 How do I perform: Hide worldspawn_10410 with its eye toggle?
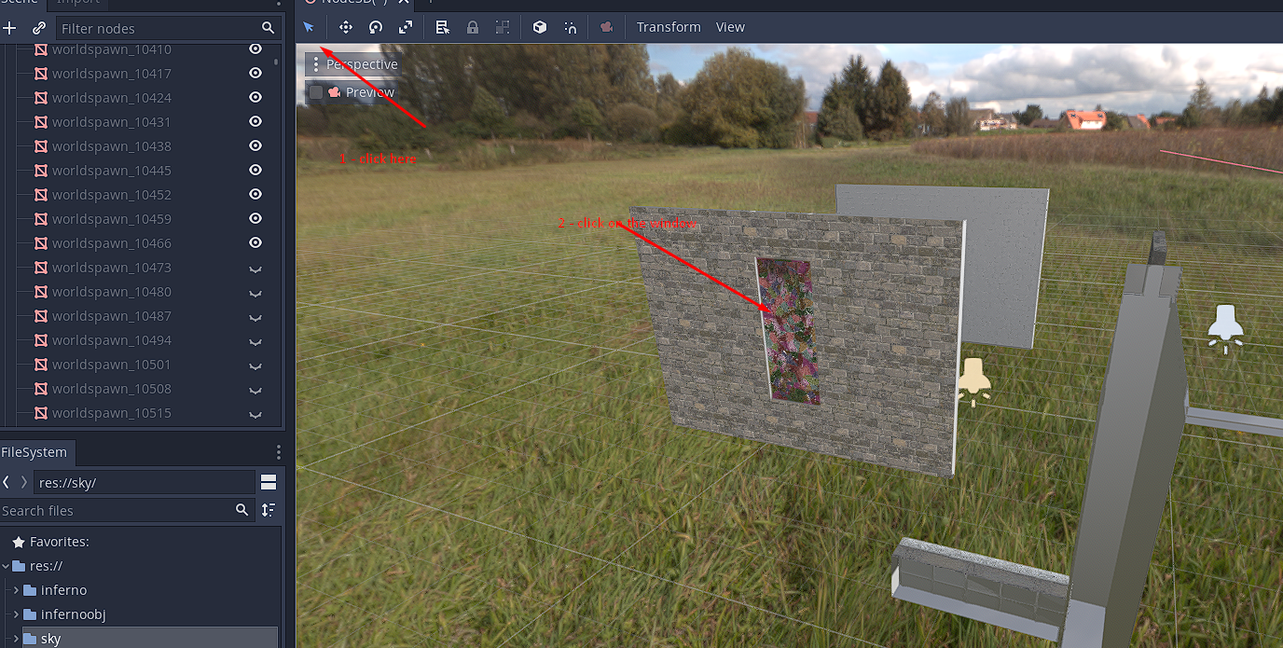tap(255, 48)
